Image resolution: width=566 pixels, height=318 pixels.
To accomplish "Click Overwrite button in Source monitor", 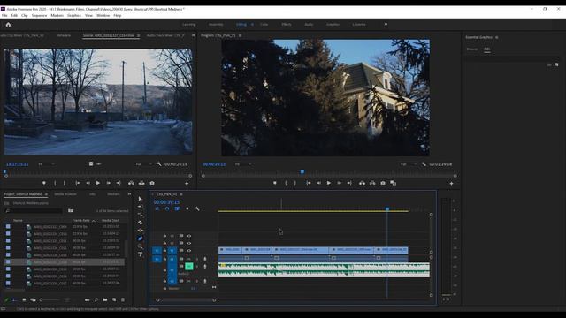I will 141,183.
